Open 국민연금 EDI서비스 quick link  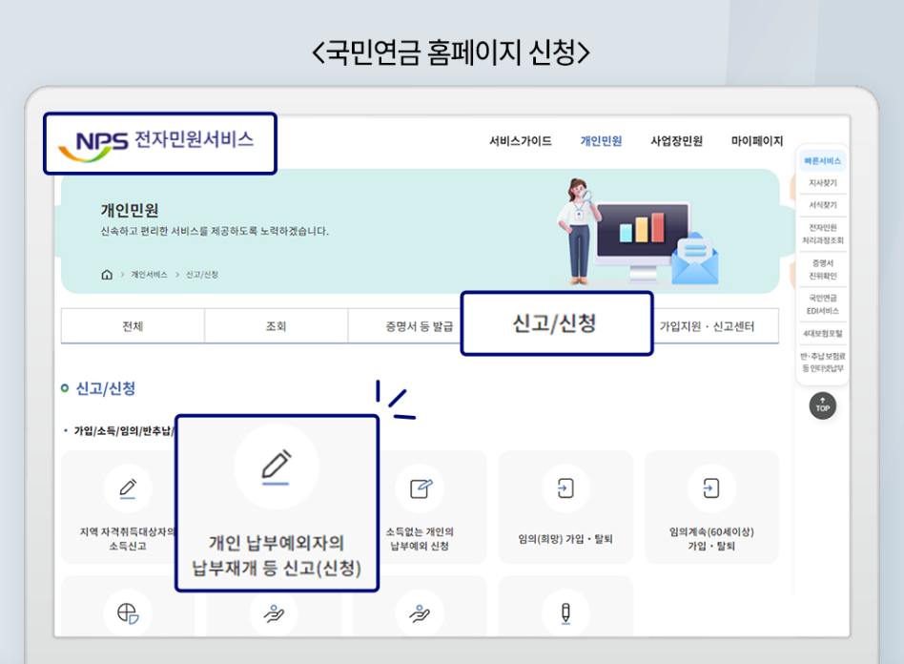823,304
